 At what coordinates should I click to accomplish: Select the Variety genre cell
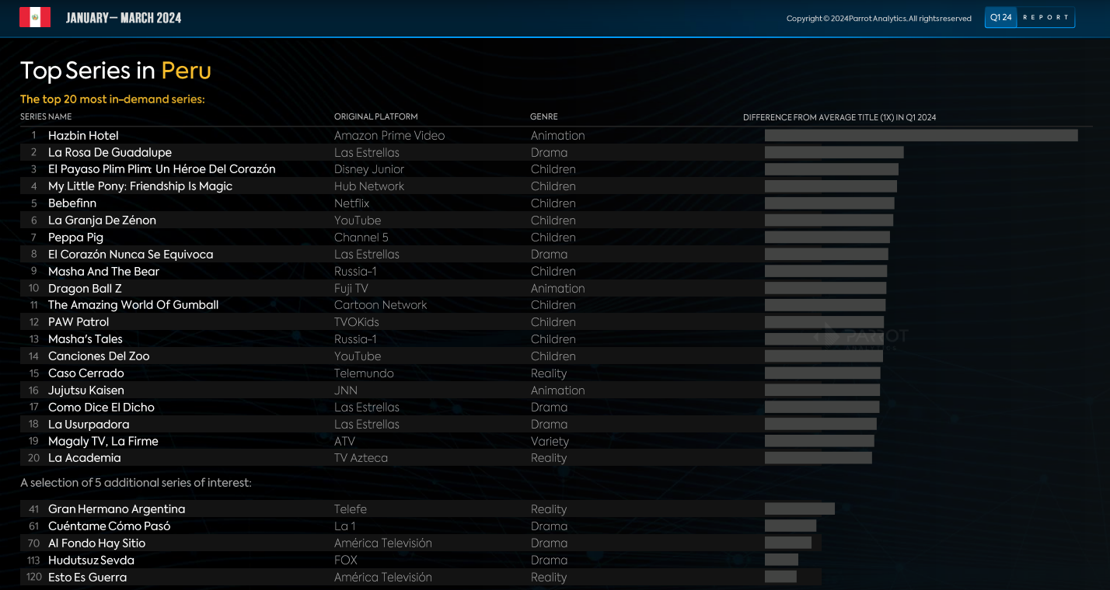tap(550, 442)
